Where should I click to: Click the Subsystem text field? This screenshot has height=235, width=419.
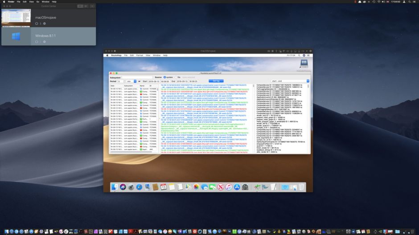pos(137,77)
